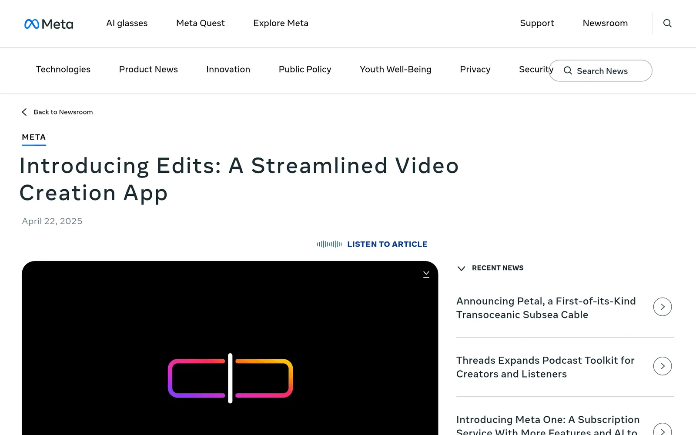Viewport: 696px width, 435px height.
Task: Open Introducing Meta One subscription headline
Action: pos(548,425)
